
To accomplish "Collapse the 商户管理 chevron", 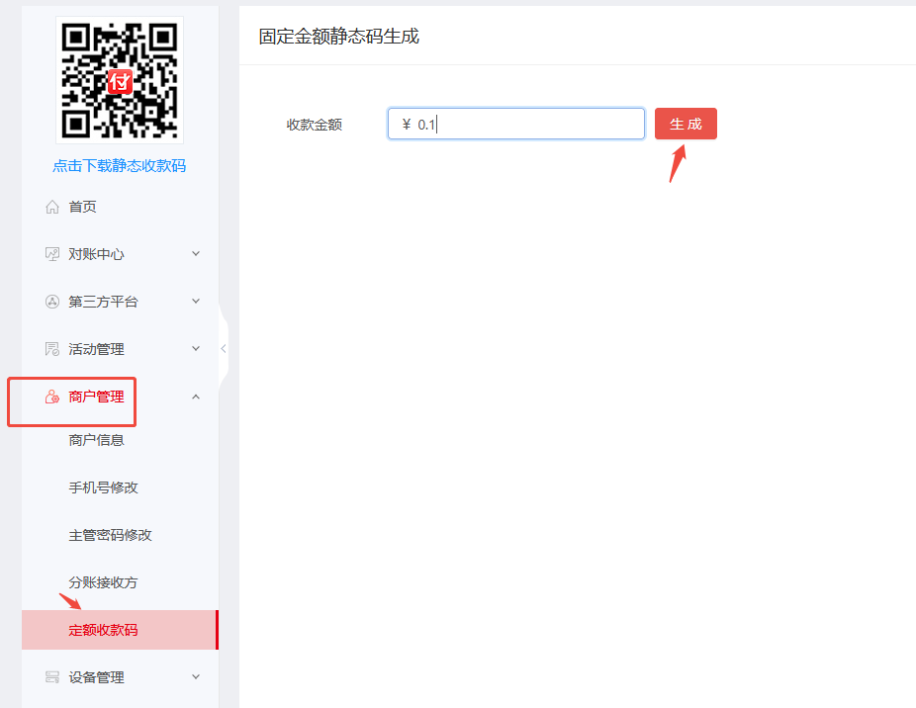I will (196, 397).
